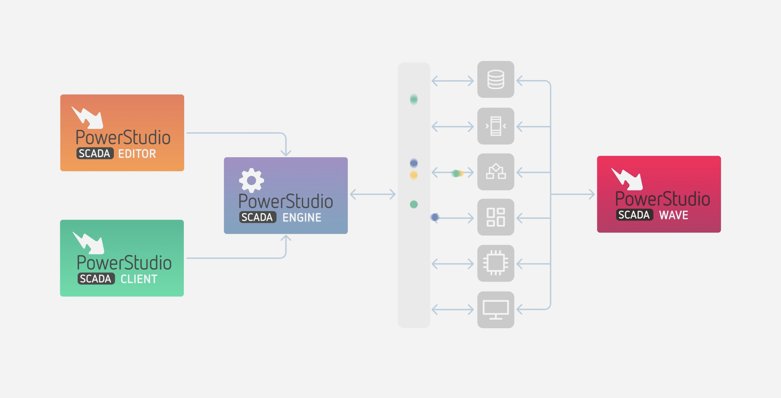Click the lightning arrow logo on Wave card
The image size is (781, 398).
click(x=627, y=179)
